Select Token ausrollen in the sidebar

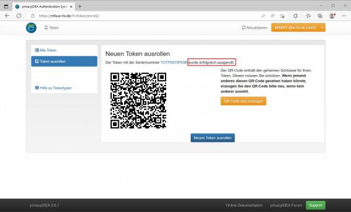coord(64,61)
